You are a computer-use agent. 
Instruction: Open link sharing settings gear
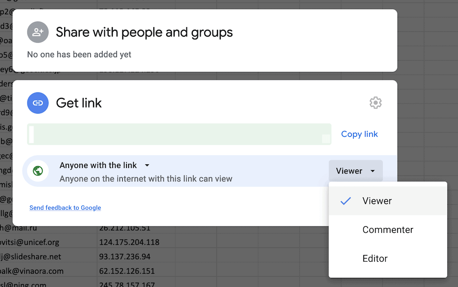coord(376,103)
